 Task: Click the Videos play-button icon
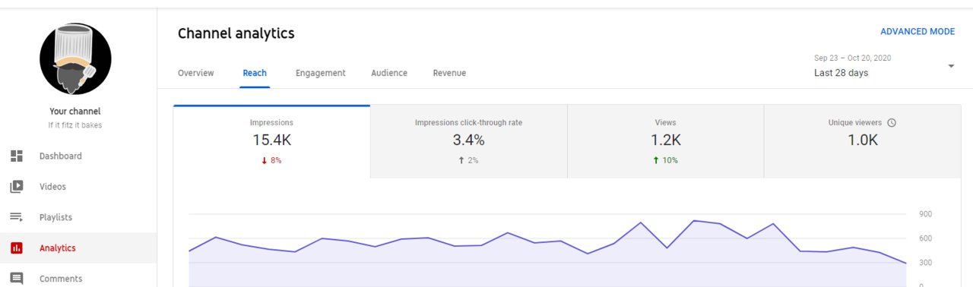click(x=17, y=187)
